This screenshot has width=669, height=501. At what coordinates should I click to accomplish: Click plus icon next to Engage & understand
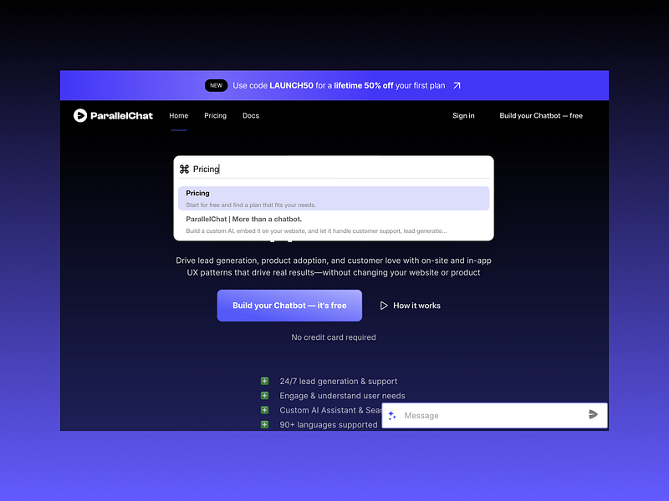[x=264, y=395]
